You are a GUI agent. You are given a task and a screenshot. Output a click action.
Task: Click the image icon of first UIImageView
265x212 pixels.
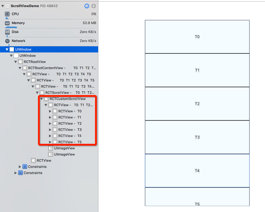coord(51,148)
